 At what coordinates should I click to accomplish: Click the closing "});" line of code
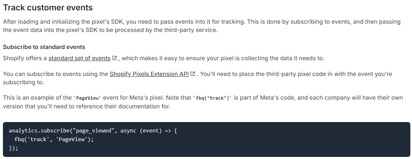[14, 148]
